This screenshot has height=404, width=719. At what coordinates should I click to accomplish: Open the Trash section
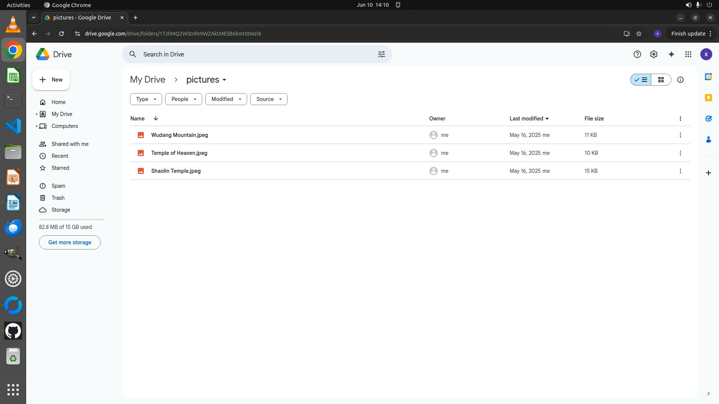pyautogui.click(x=58, y=198)
